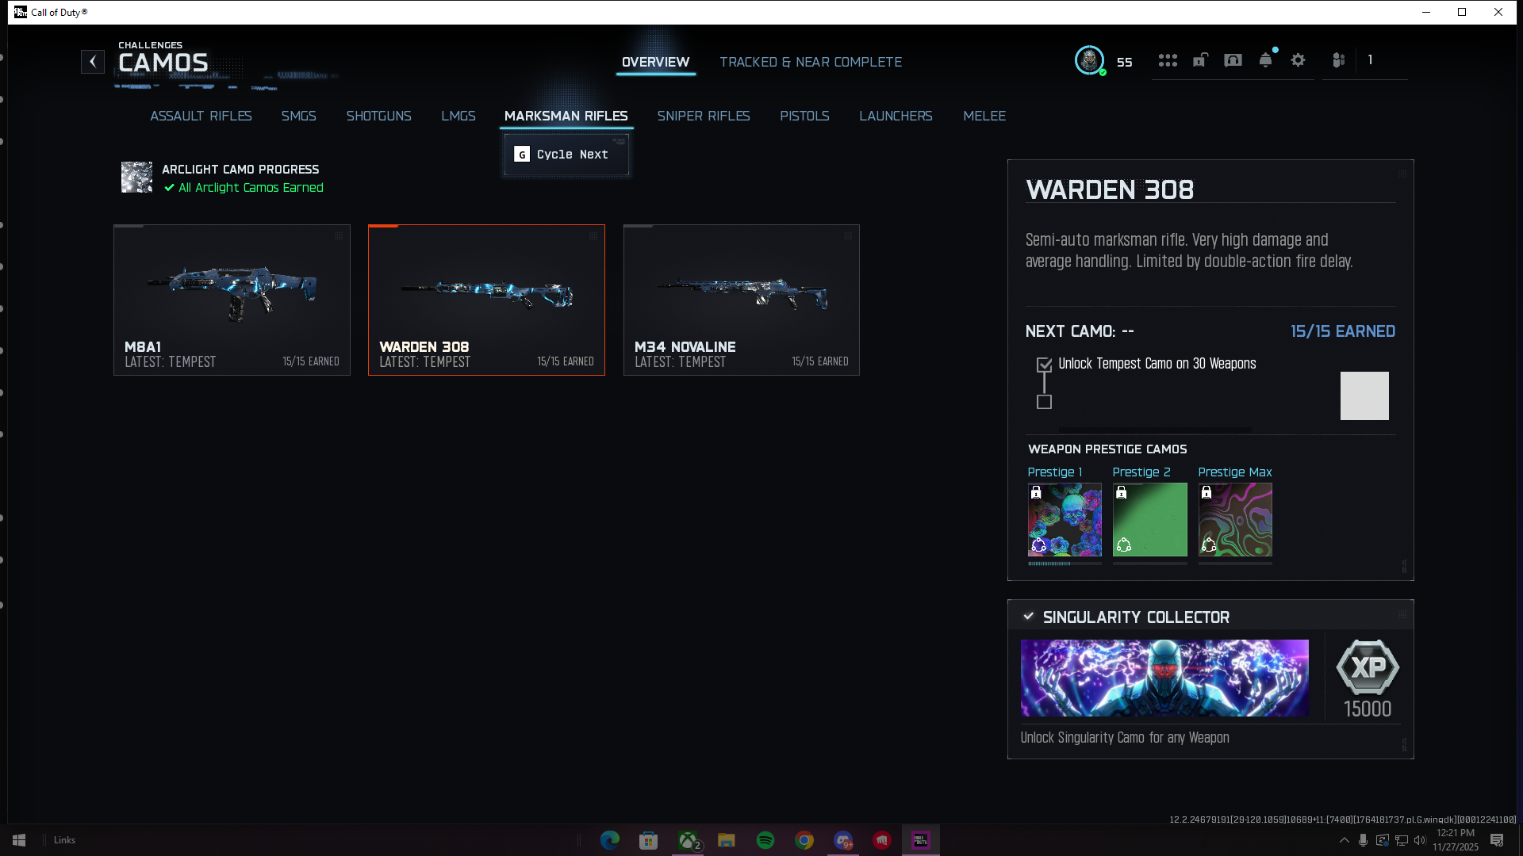Select the Assault Rifles category
1523x856 pixels.
click(x=201, y=116)
